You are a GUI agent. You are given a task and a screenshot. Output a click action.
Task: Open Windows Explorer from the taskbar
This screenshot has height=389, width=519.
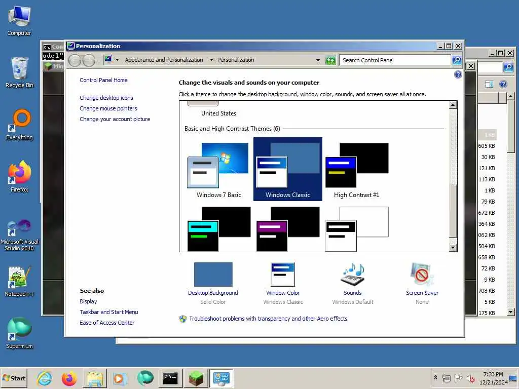tap(95, 378)
